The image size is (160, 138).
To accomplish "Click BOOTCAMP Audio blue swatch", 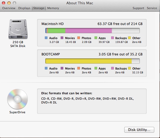I will pos(46,68).
